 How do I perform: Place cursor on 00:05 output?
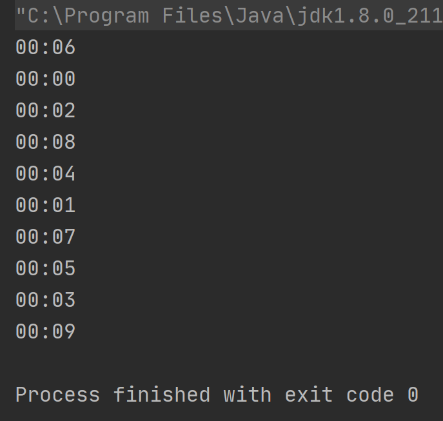tap(46, 268)
